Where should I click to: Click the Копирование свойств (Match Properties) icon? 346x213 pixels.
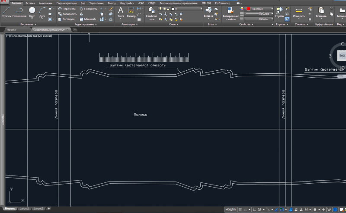tap(230, 10)
